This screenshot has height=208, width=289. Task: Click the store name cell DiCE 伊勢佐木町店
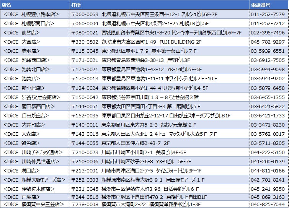pos(35,189)
